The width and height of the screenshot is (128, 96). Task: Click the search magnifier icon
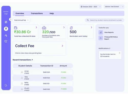click(88, 20)
